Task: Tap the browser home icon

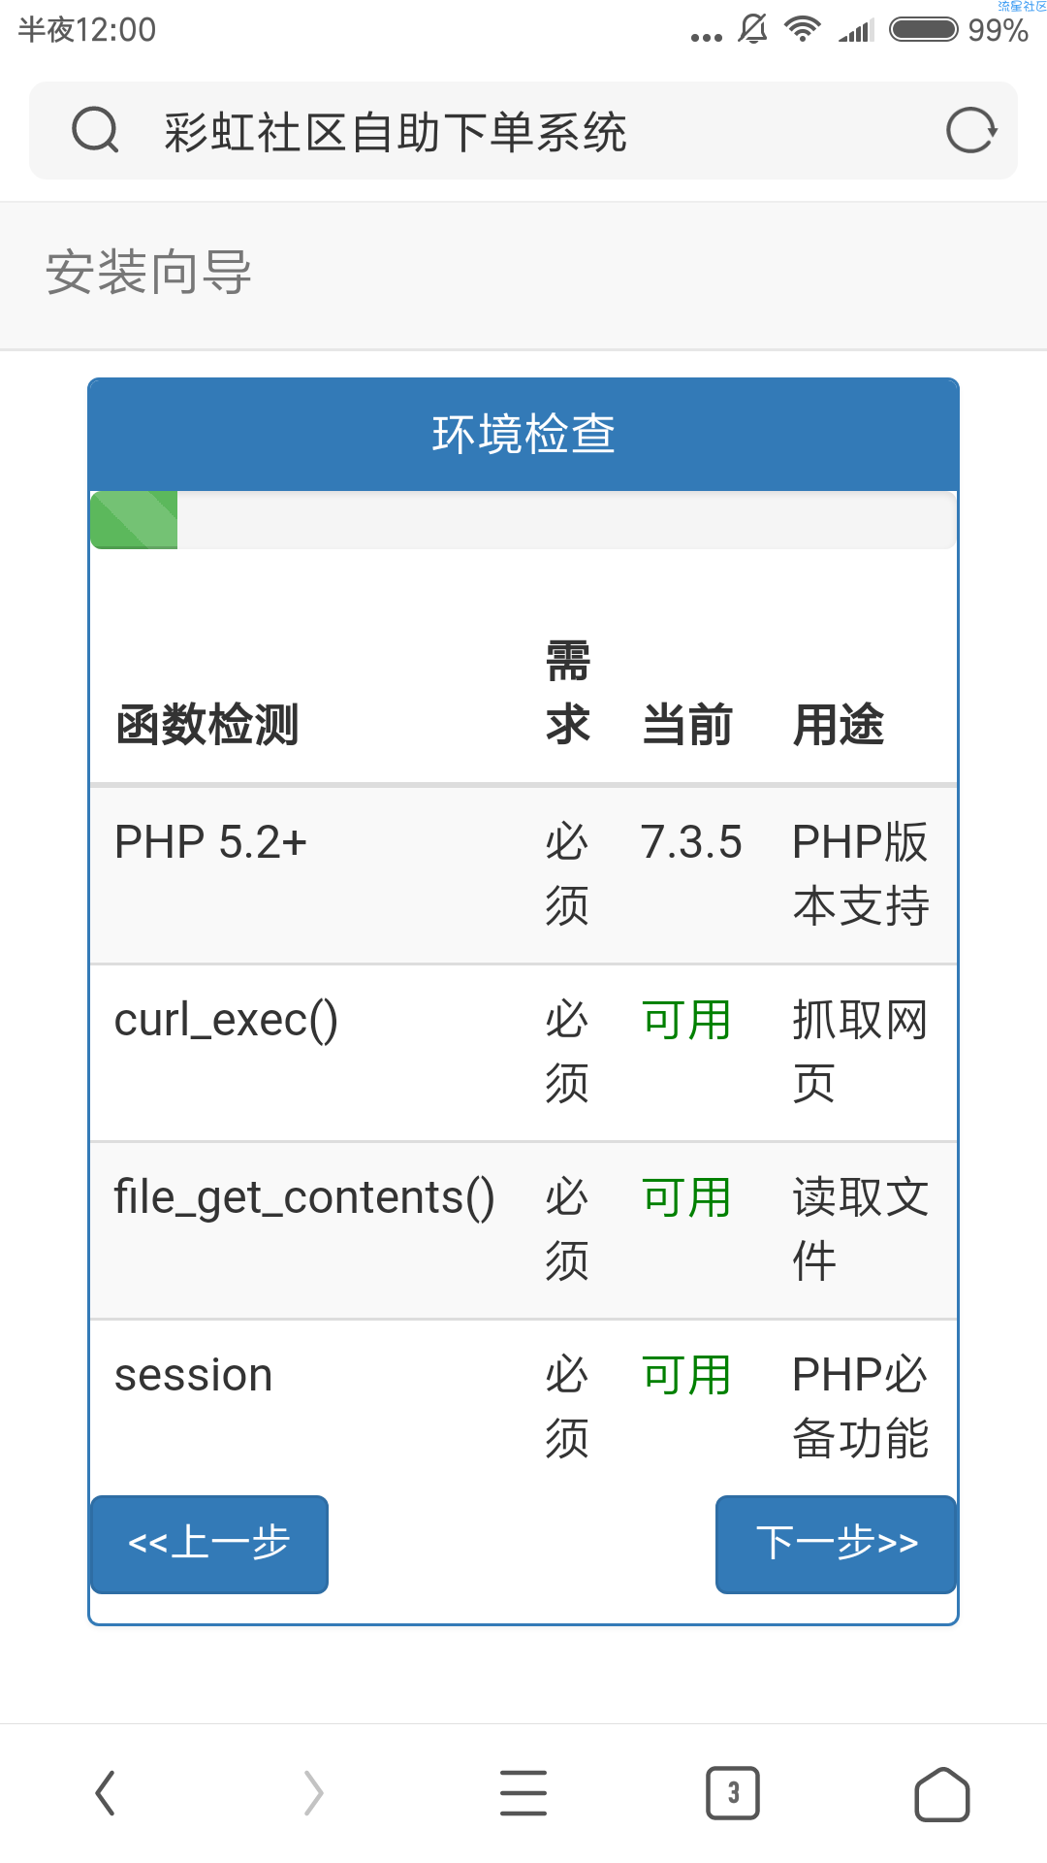Action: point(942,1793)
